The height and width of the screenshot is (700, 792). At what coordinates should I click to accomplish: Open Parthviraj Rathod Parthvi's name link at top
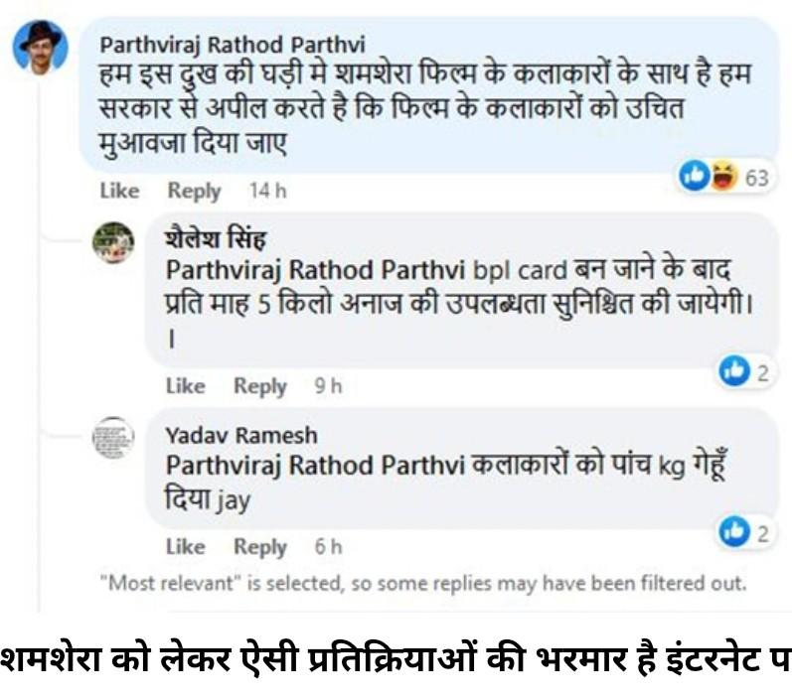pyautogui.click(x=233, y=46)
